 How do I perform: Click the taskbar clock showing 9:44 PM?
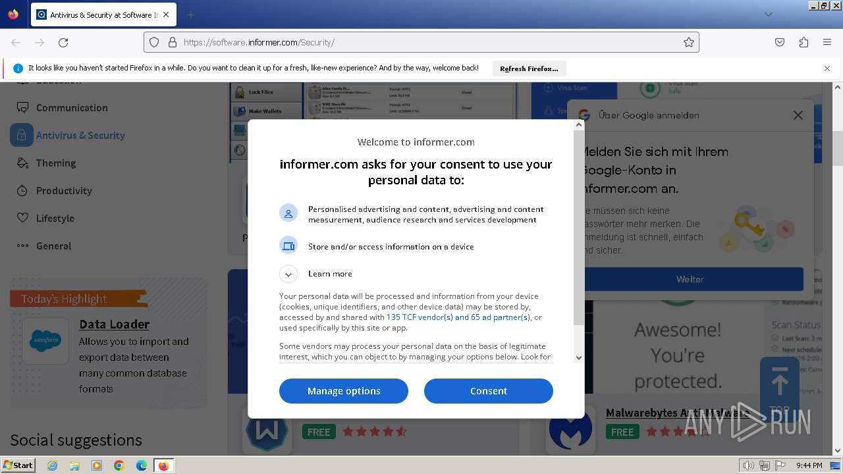point(809,465)
